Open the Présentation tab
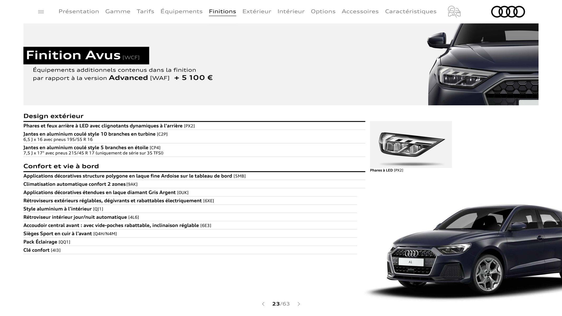Image resolution: width=562 pixels, height=316 pixels. point(79,11)
